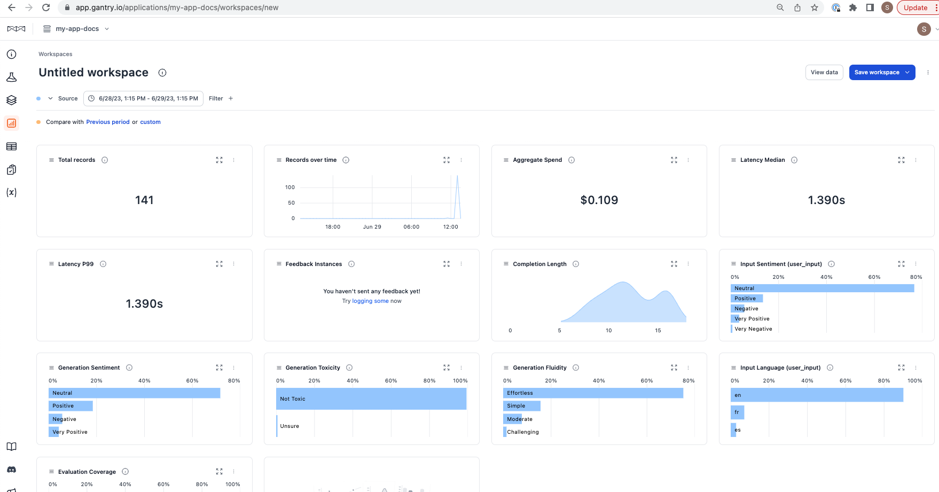Add a filter with the plus button
This screenshot has width=939, height=492.
231,98
